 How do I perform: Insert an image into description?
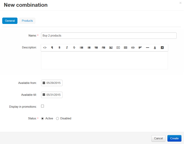[x=111, y=48]
